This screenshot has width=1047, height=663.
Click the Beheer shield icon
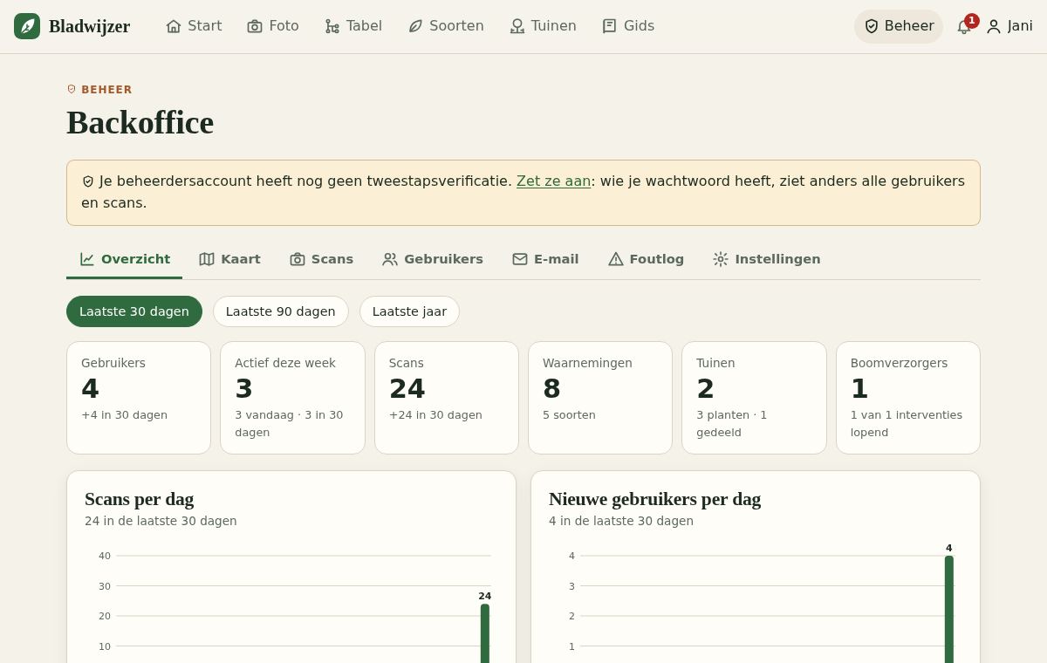(x=871, y=26)
